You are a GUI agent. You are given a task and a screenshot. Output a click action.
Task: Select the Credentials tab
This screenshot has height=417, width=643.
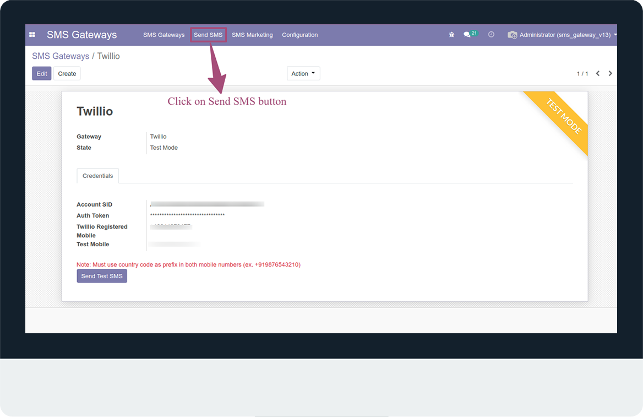[x=97, y=176]
